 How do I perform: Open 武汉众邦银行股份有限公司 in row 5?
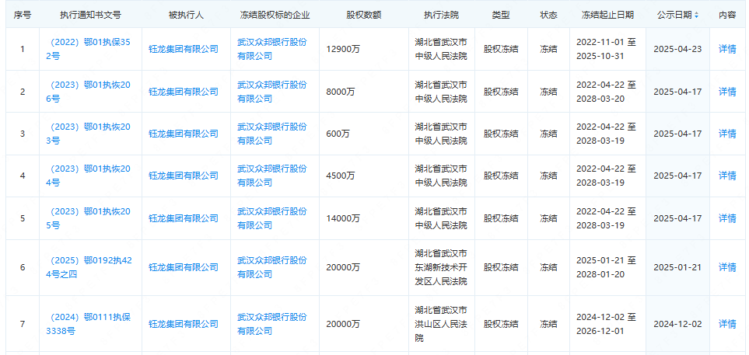272,218
